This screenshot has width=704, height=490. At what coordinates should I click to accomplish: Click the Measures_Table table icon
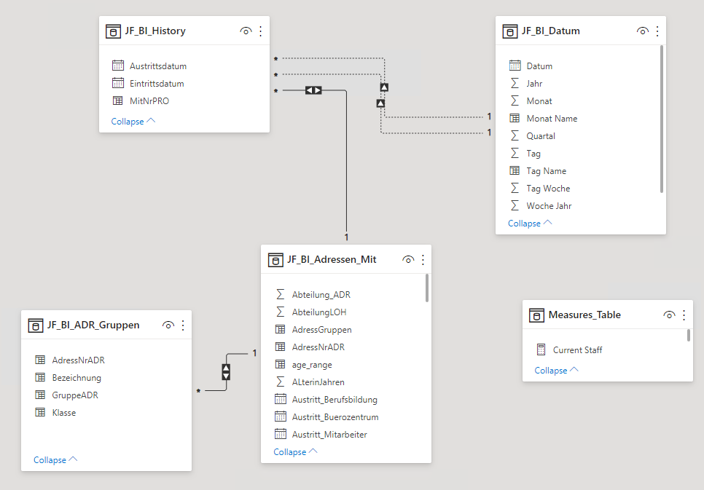pos(536,315)
